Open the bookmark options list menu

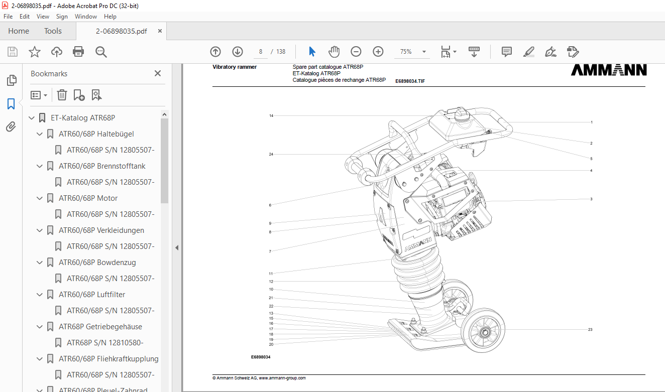(x=39, y=95)
